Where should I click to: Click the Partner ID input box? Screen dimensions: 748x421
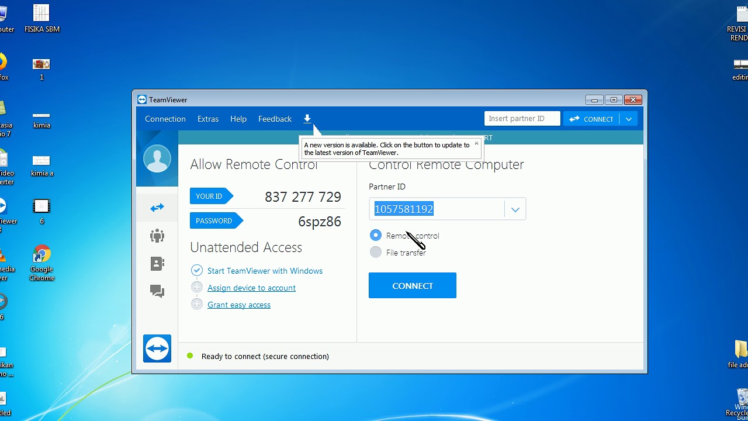click(x=437, y=209)
